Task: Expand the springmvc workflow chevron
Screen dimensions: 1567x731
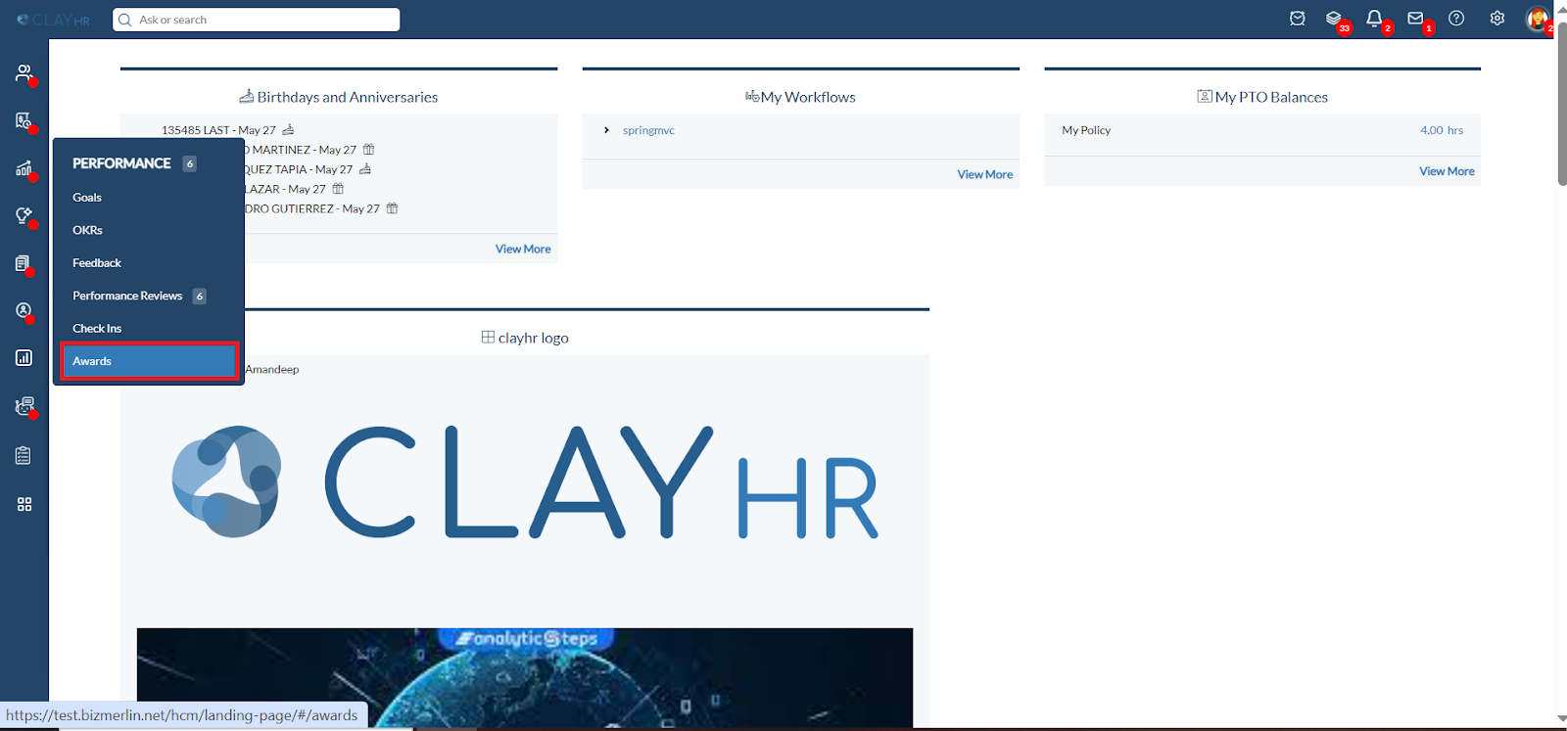Action: click(x=606, y=130)
